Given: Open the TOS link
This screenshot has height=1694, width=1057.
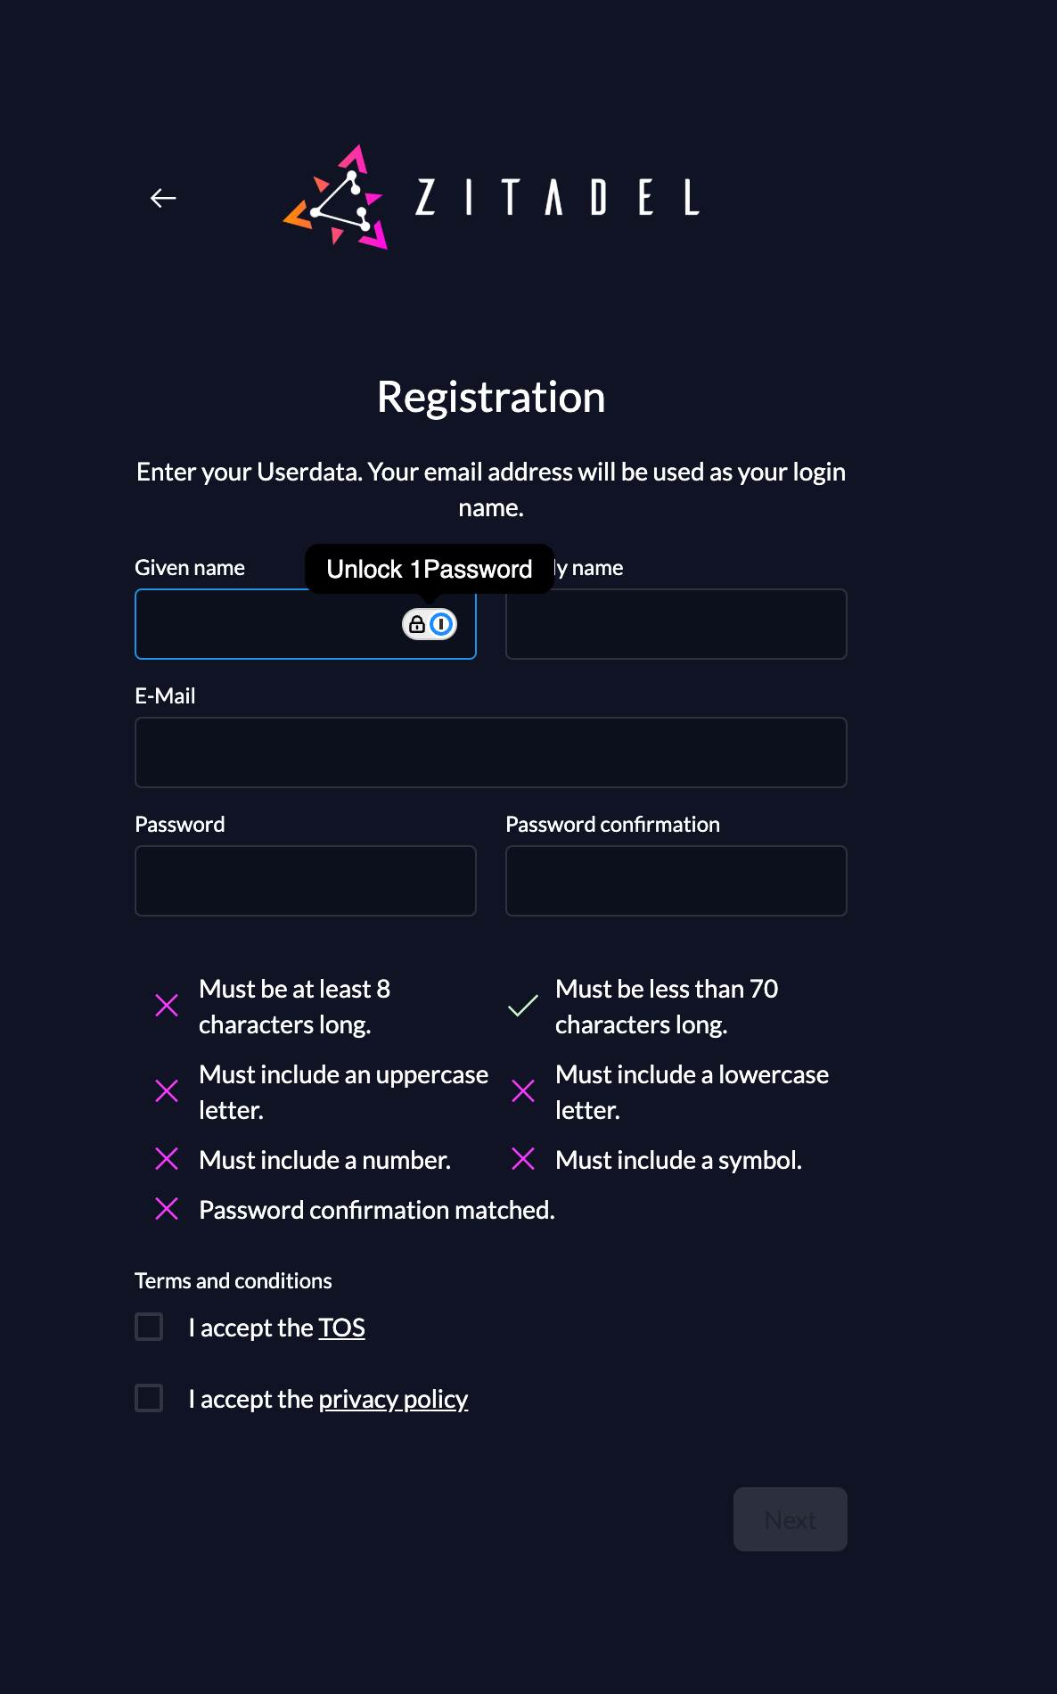Looking at the screenshot, I should point(341,1328).
